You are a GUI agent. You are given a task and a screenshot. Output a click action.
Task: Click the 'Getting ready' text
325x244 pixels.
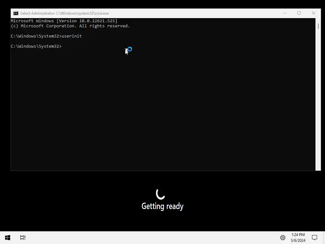(162, 206)
